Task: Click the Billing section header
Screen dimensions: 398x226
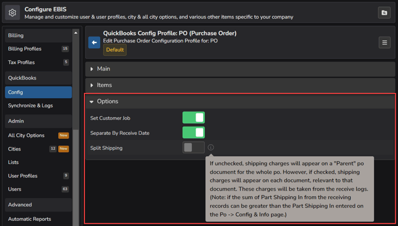Action: pos(38,35)
